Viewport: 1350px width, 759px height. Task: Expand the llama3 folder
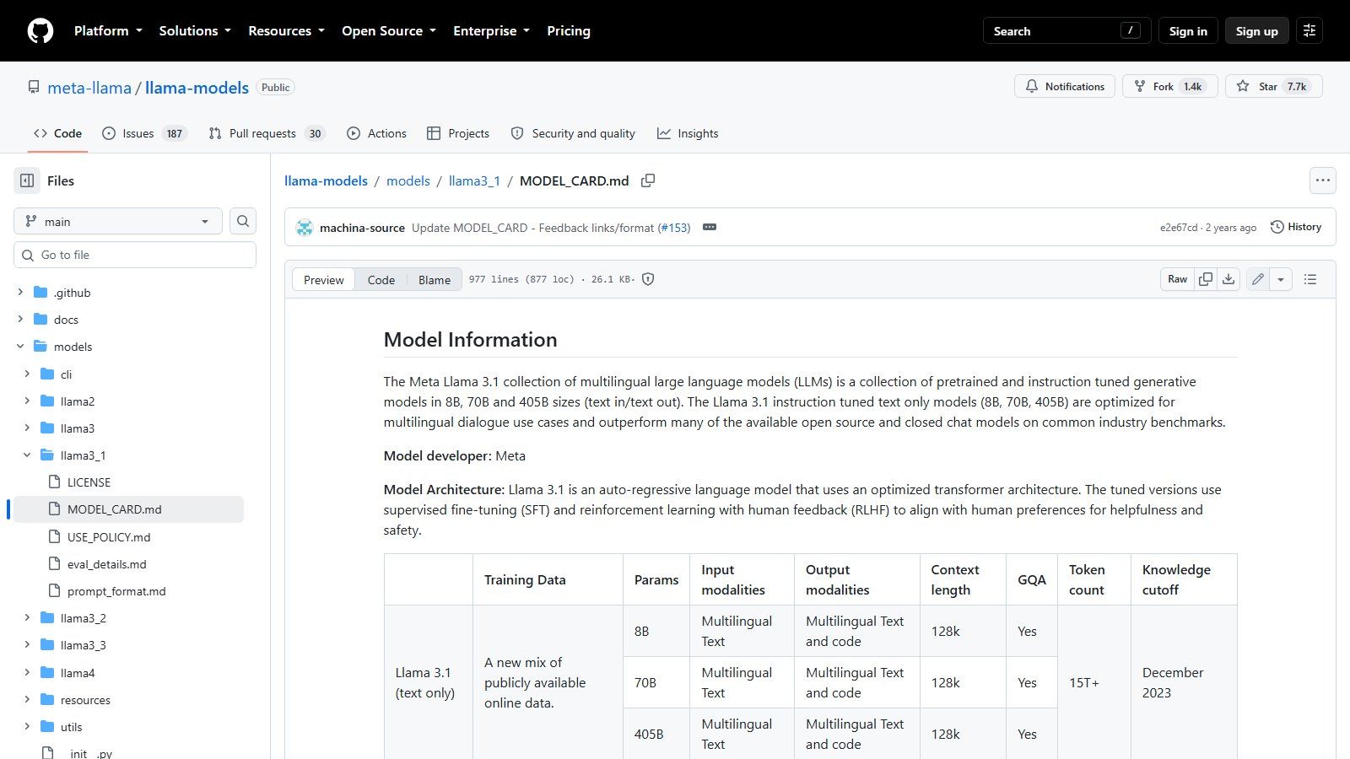point(27,428)
